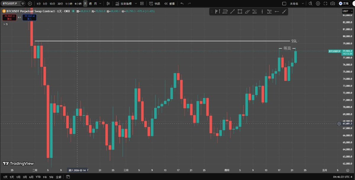Select the extended line drawing tool
Viewport: 355px width, 180px height.
click(284, 12)
